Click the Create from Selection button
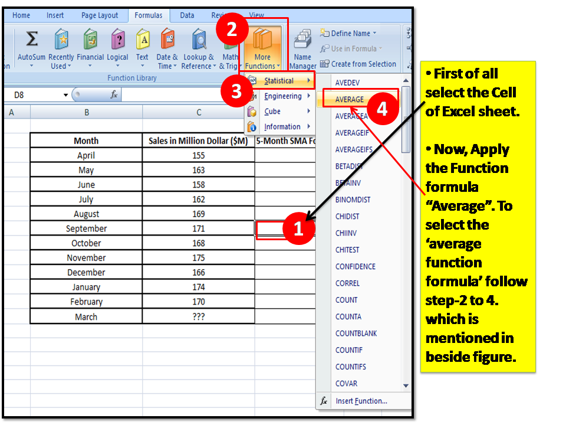The height and width of the screenshot is (425, 566). pos(358,64)
